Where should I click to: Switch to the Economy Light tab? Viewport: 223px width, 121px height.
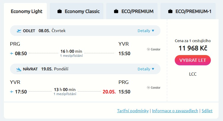27,11
